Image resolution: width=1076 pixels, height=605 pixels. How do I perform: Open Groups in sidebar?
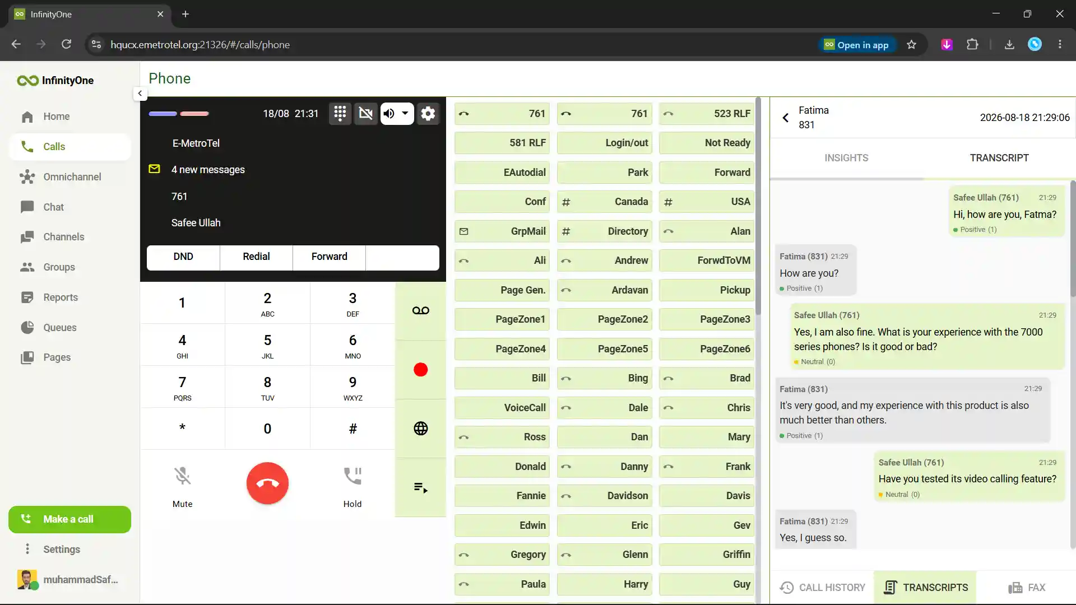point(70,267)
